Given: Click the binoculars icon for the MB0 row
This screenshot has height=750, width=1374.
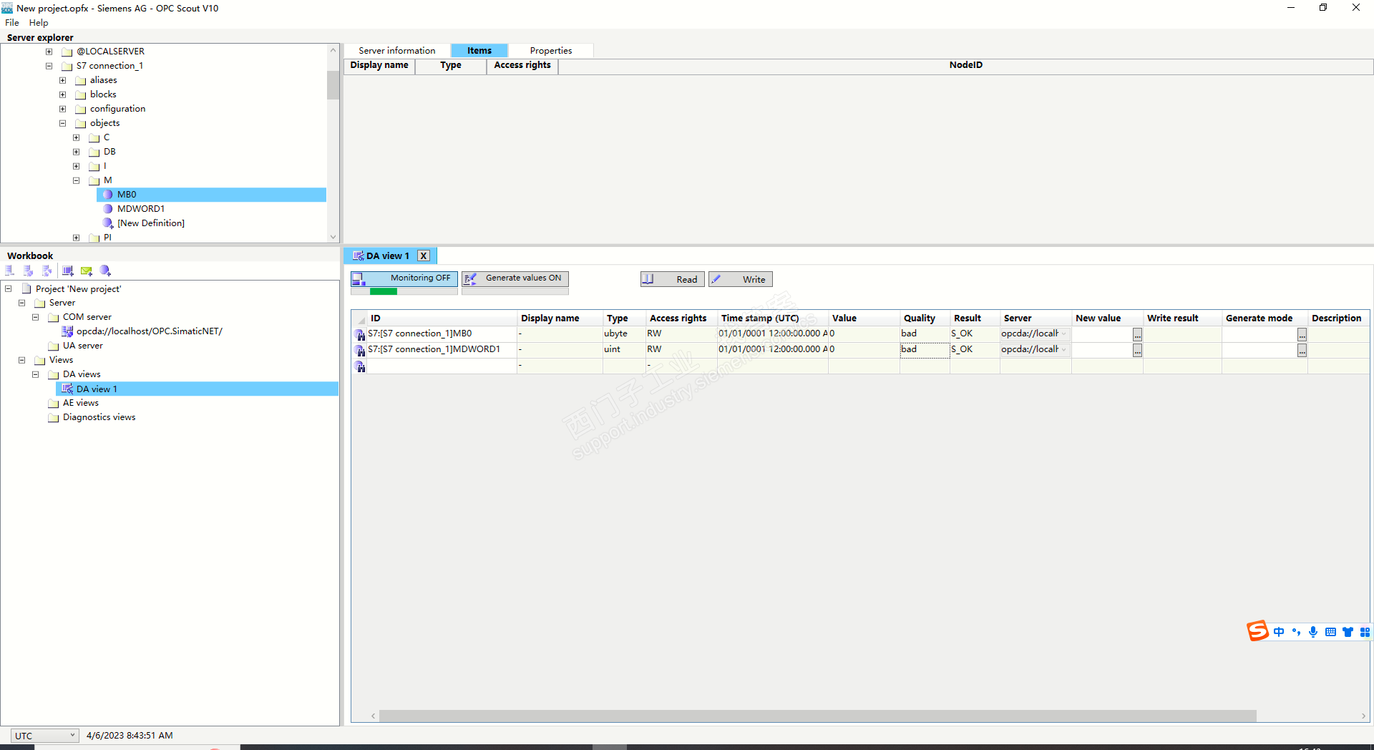Looking at the screenshot, I should click(360, 334).
